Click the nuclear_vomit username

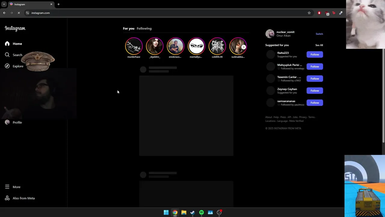[285, 32]
